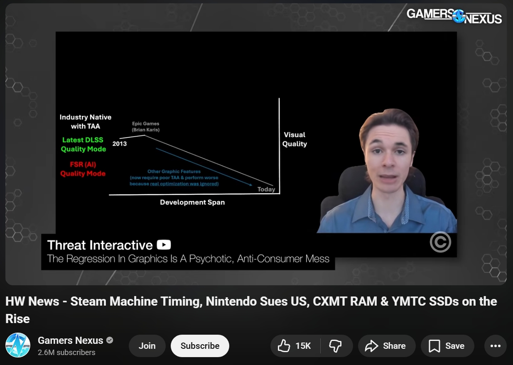
Task: Like the video with 15K likes
Action: click(296, 346)
